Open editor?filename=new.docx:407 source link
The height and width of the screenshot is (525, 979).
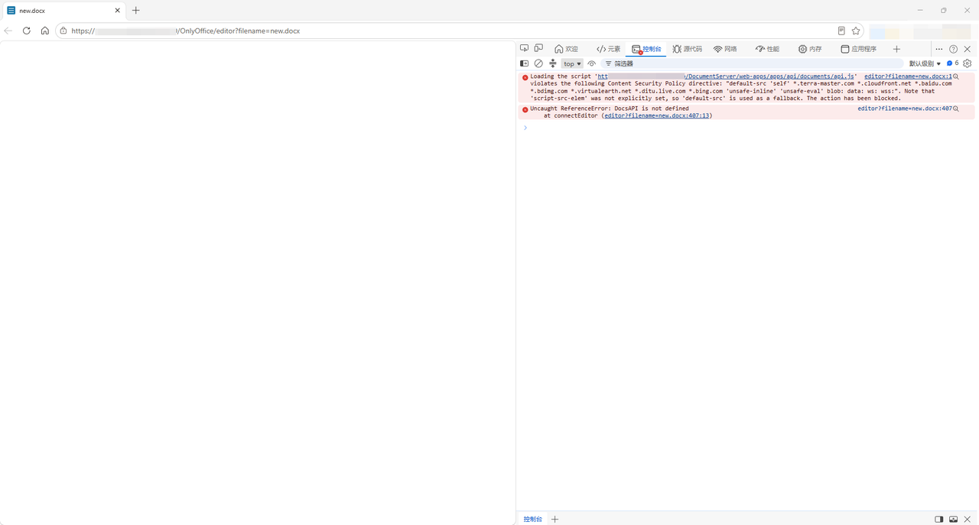click(905, 109)
